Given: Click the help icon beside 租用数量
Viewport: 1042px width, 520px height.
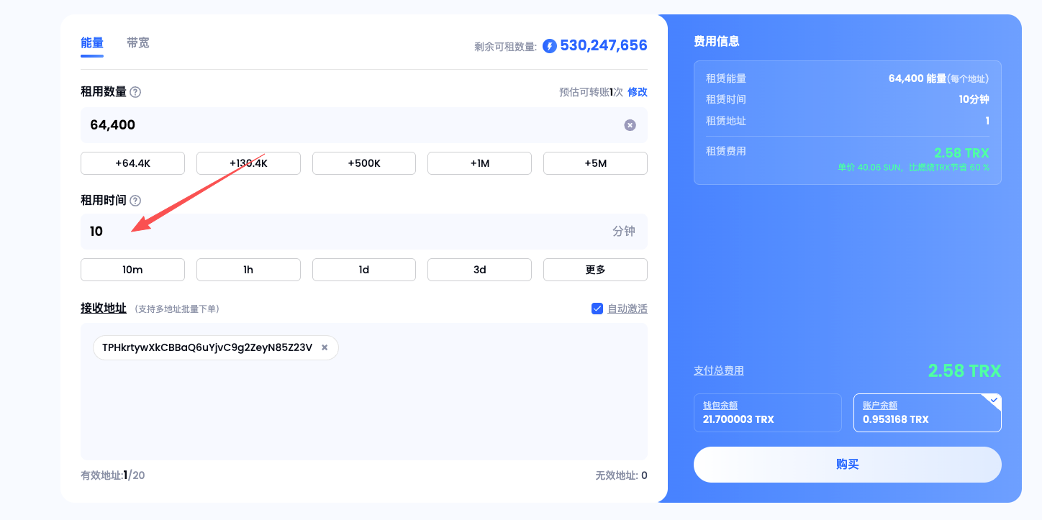Looking at the screenshot, I should pos(135,92).
